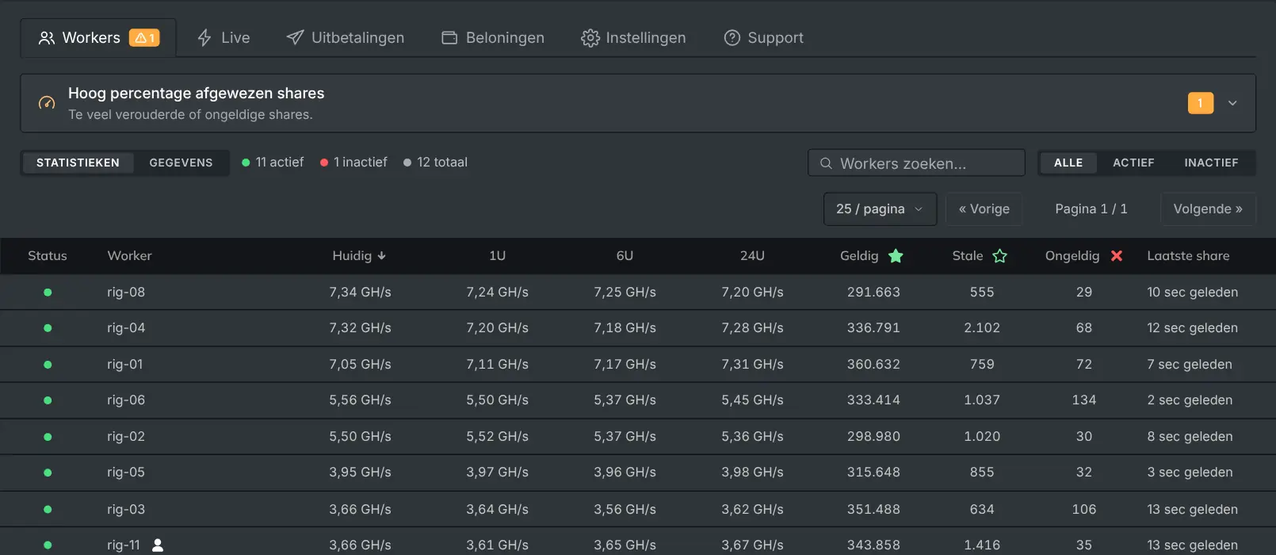Click the search magnifier icon
This screenshot has height=555, width=1276.
(x=826, y=163)
